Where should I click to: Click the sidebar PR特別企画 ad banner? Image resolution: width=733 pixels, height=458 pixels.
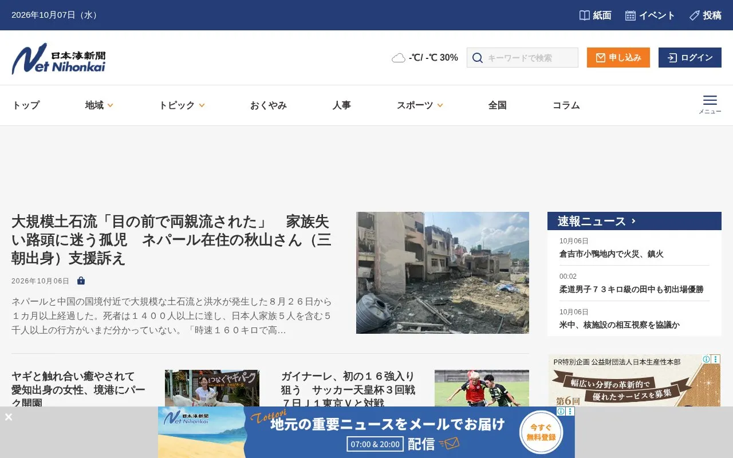pyautogui.click(x=635, y=380)
